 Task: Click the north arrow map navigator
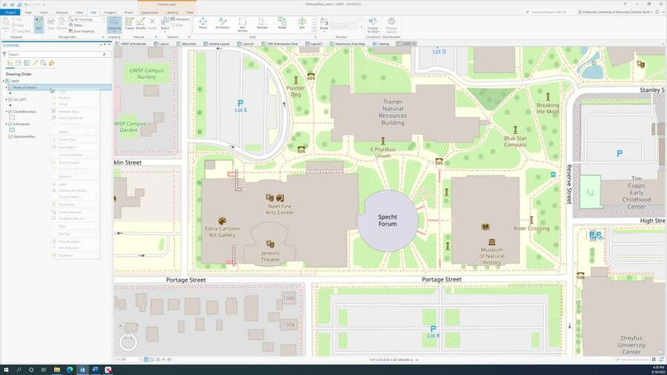[x=127, y=342]
